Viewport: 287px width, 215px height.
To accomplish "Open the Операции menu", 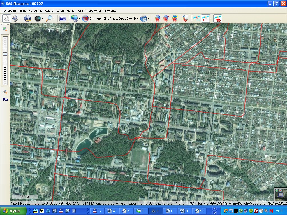I will pos(10,11).
